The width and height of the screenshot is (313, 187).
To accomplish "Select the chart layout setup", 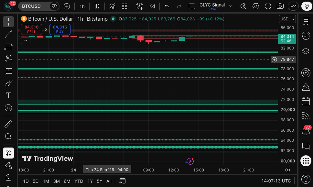I will 192,6.
